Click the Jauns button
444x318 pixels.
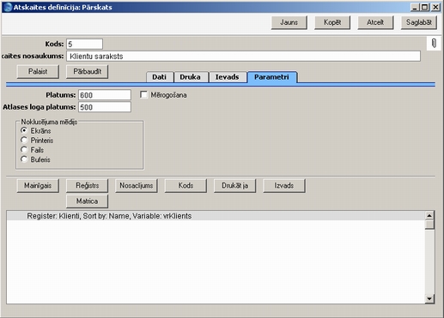pos(289,22)
